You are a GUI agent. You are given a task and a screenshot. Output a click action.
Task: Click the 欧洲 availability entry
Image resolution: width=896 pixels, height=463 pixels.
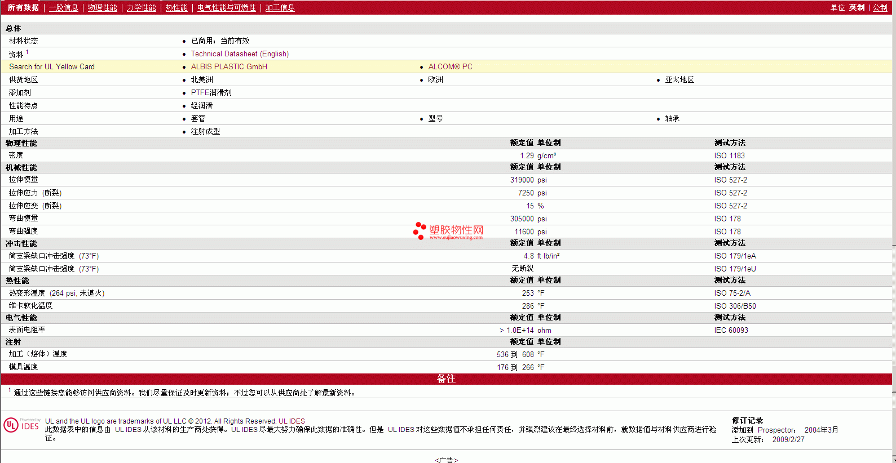436,80
